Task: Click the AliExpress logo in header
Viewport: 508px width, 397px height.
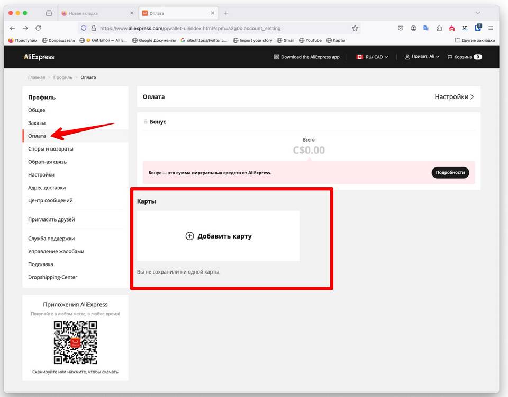Action: pyautogui.click(x=39, y=57)
